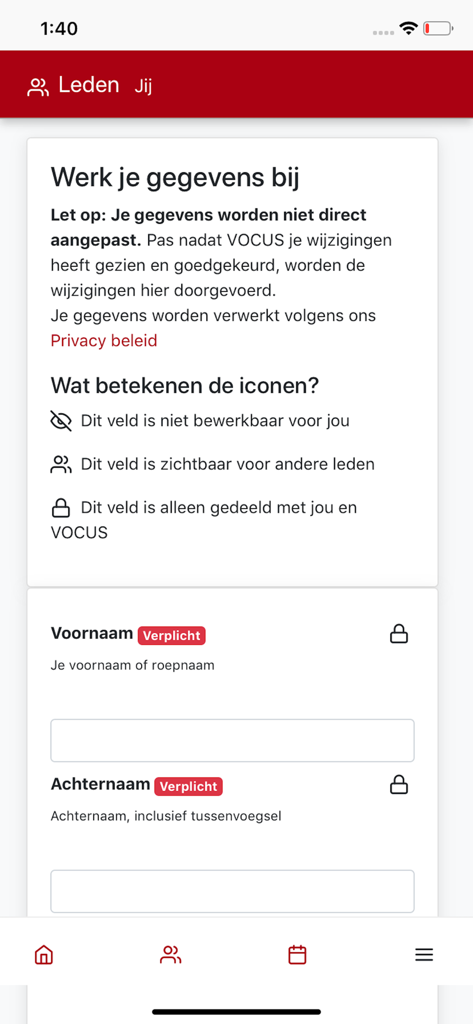
Task: Open the Privacy beleid link
Action: click(104, 340)
